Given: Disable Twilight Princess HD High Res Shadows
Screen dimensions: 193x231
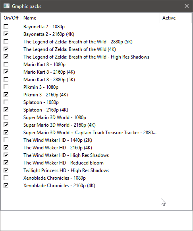Looking at the screenshot, I should coord(6,170).
